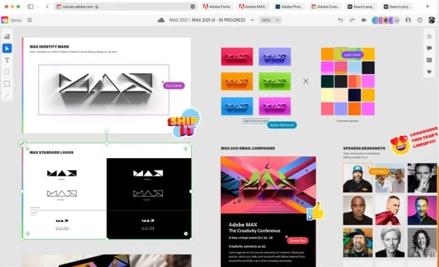Select the Text tool in the left toolbar
The image size is (439, 267).
(x=7, y=60)
